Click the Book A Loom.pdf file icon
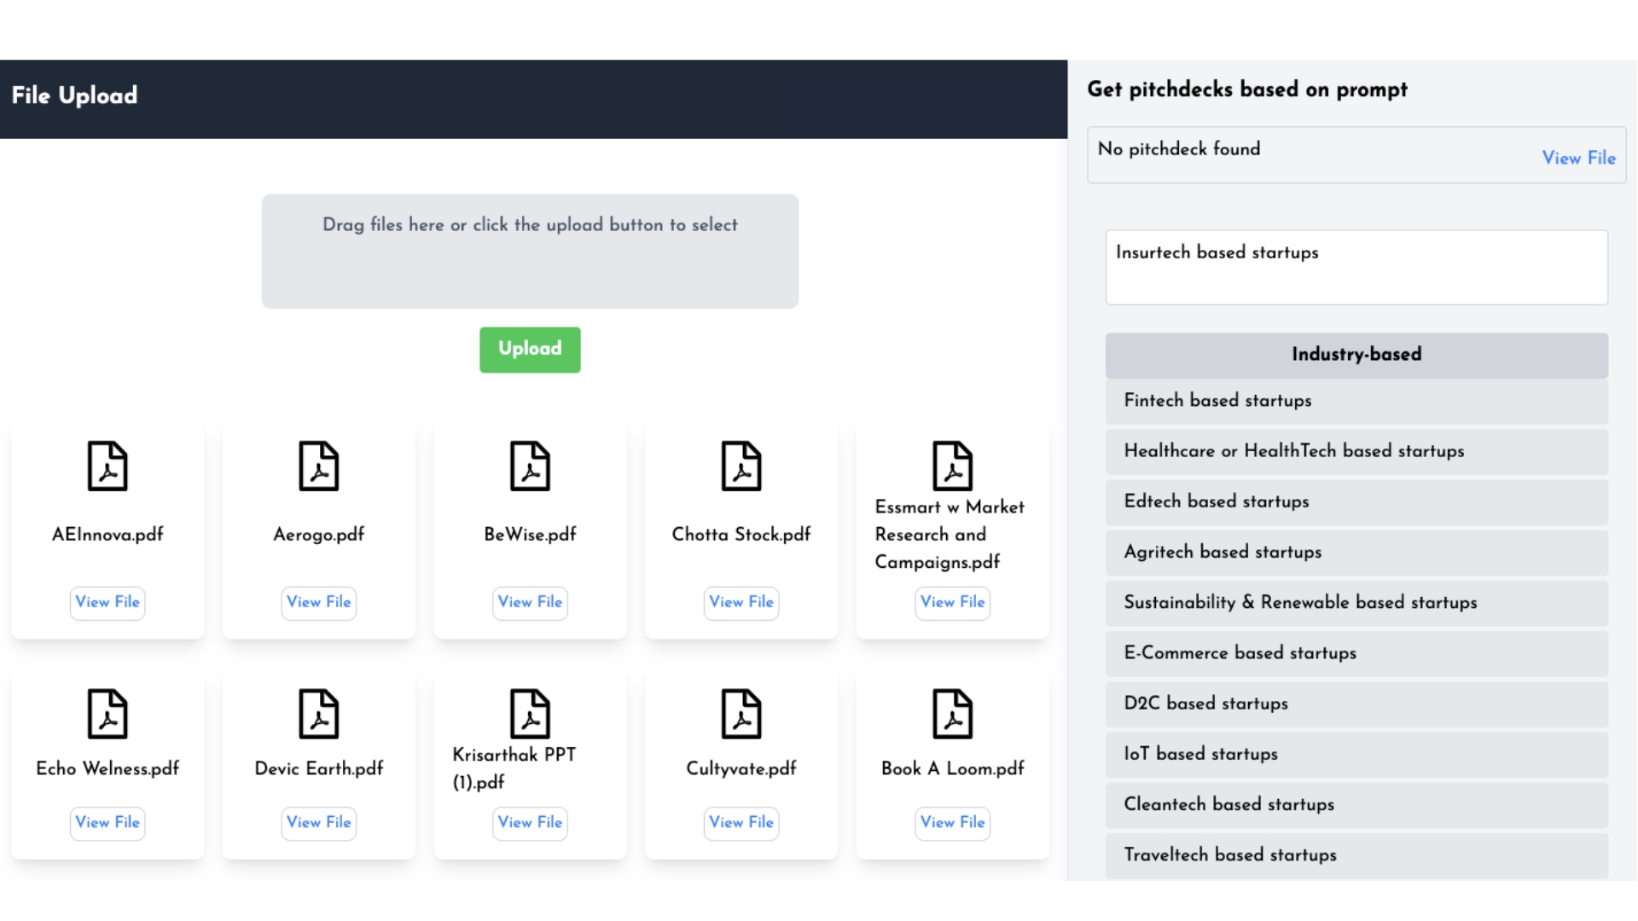This screenshot has width=1638, height=921. pyautogui.click(x=952, y=715)
